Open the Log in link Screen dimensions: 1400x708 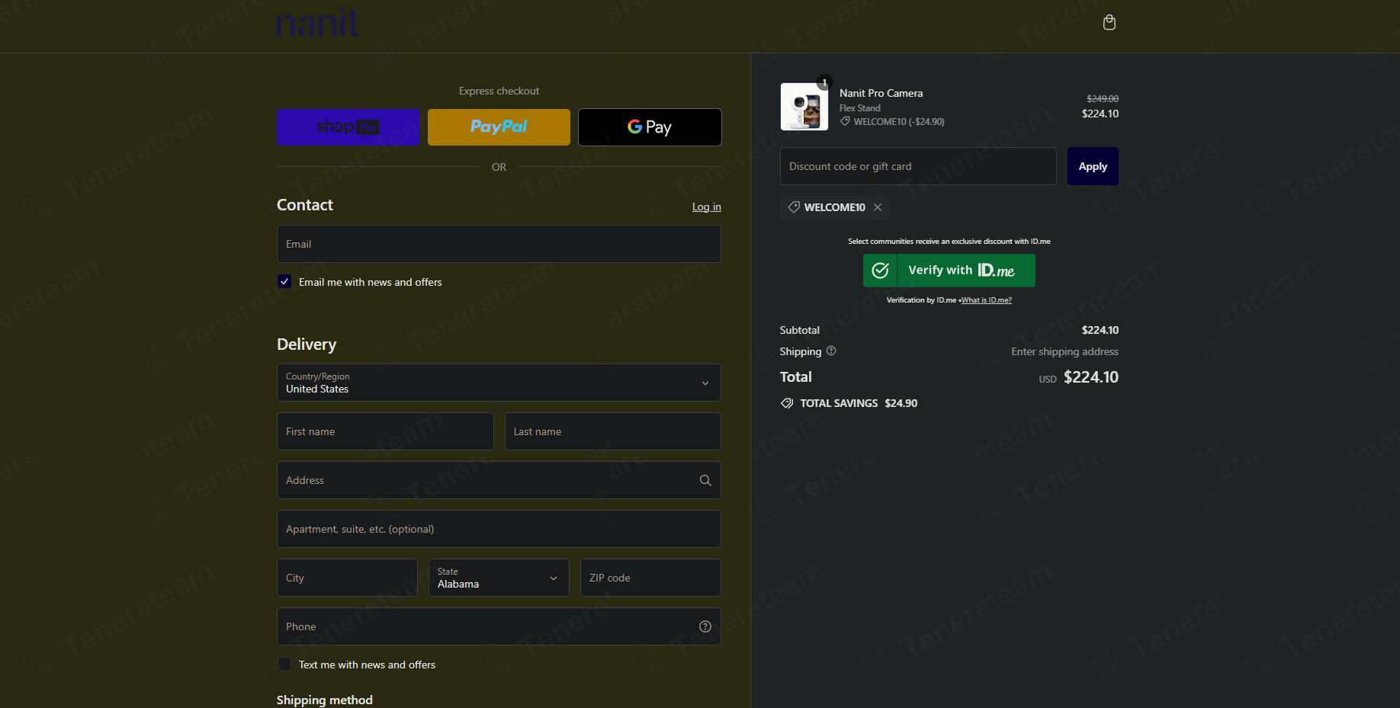(706, 207)
